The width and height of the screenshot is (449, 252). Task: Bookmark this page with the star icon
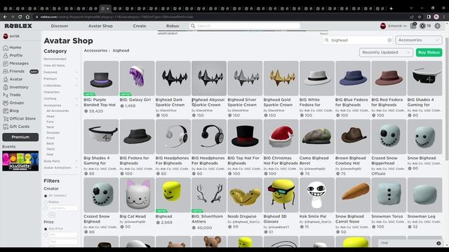(x=420, y=17)
